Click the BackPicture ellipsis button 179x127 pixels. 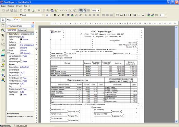click(x=33, y=34)
